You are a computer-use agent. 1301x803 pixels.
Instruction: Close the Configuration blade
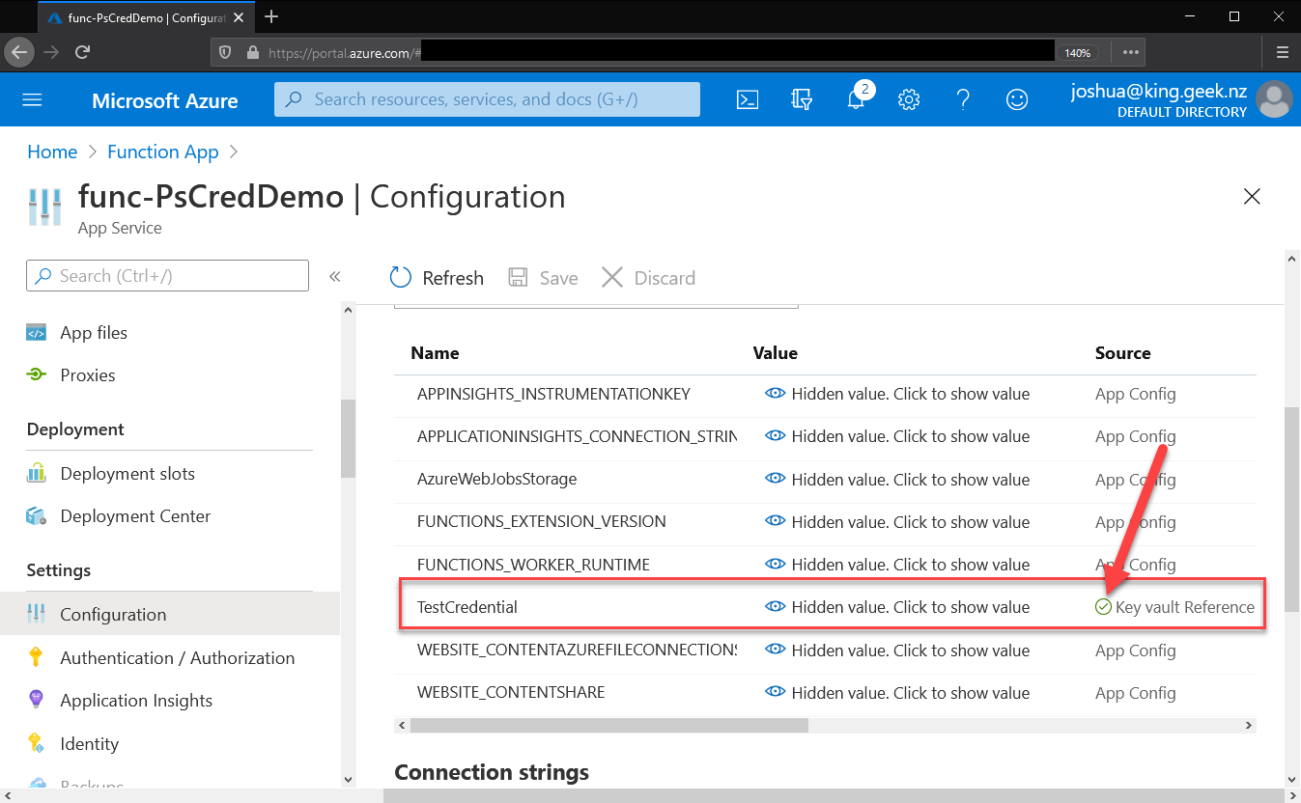coord(1252,197)
